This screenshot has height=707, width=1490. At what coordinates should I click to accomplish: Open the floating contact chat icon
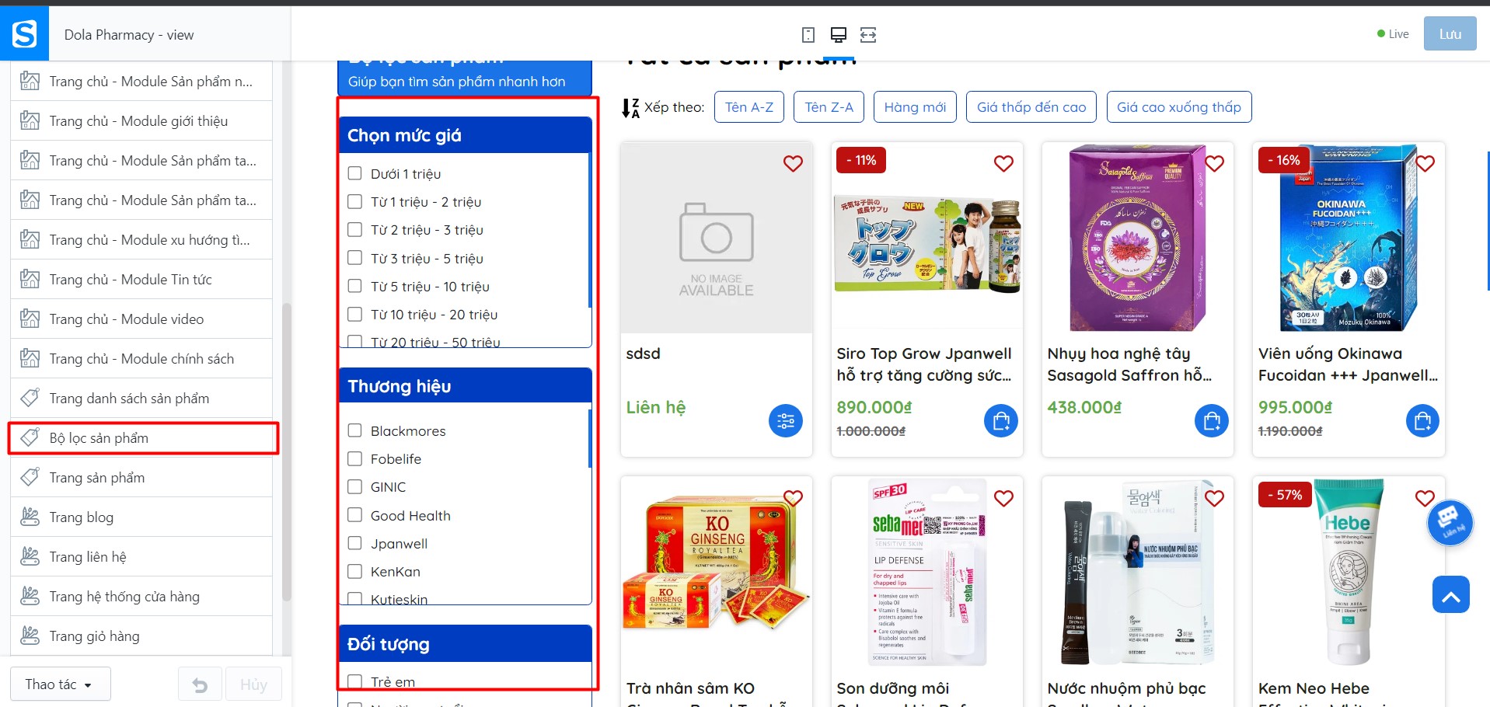1450,522
